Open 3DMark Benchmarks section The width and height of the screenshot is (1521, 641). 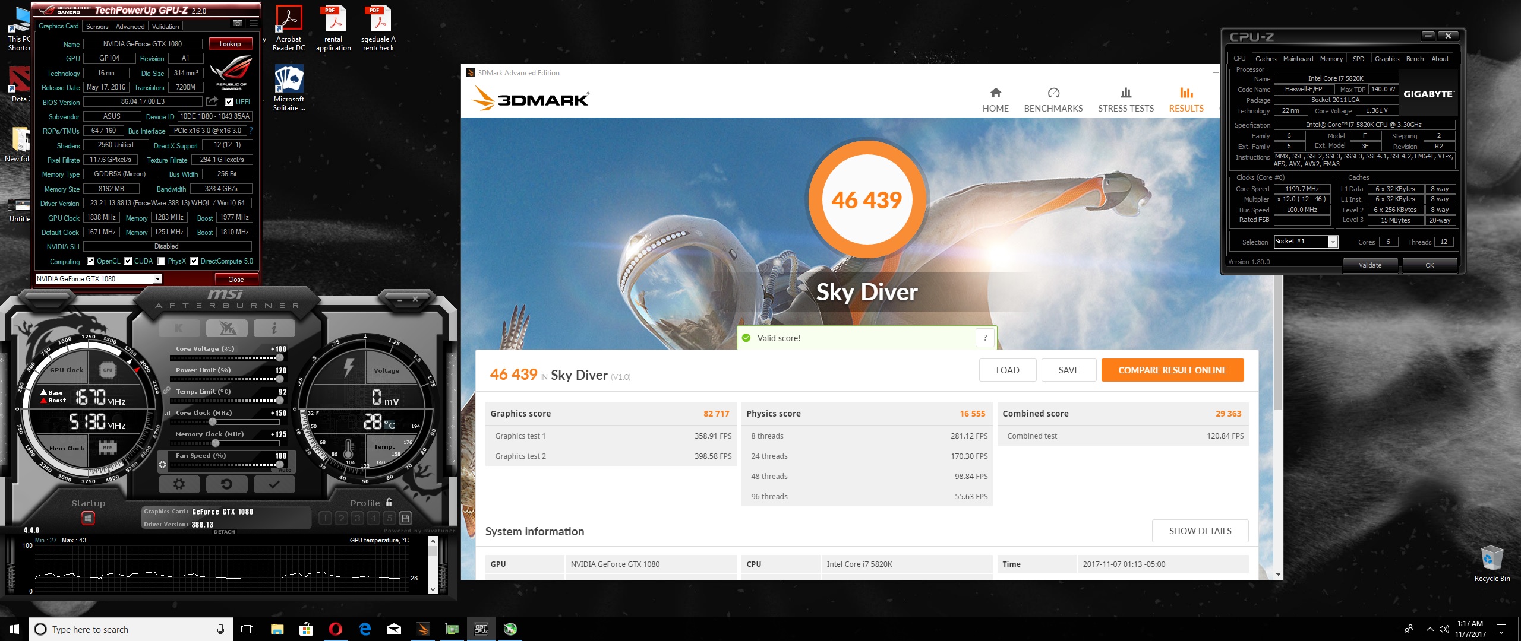click(x=1053, y=100)
